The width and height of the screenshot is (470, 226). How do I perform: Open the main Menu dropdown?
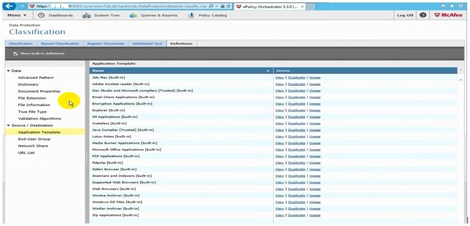point(17,15)
